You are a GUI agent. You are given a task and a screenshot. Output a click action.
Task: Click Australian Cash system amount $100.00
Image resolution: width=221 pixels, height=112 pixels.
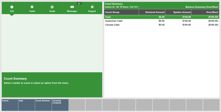[187, 21]
